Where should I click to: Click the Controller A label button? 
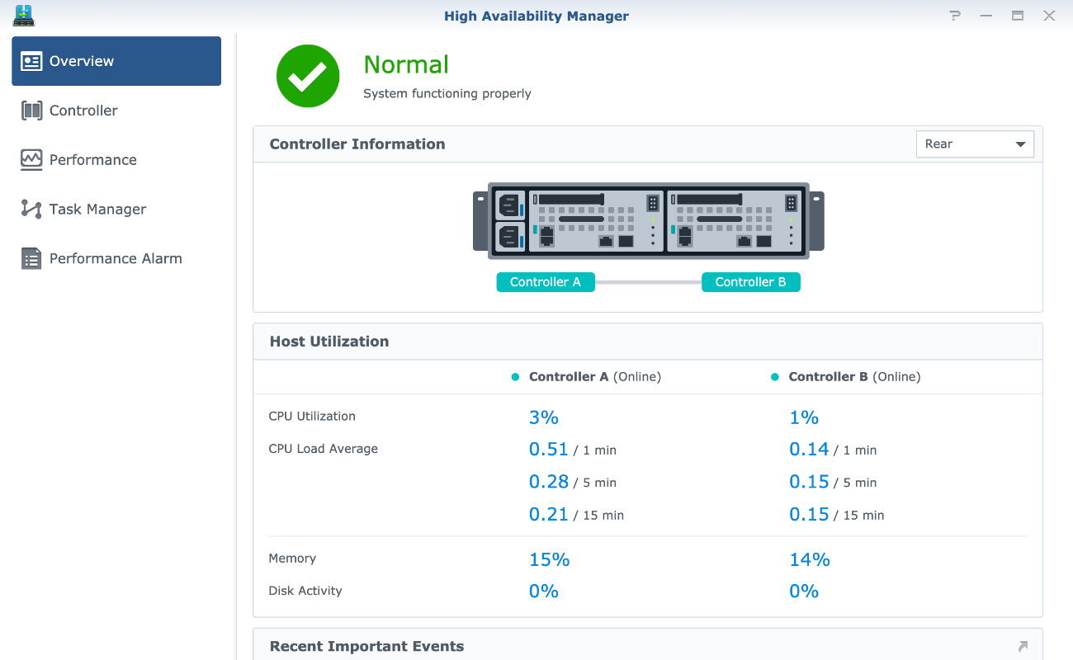click(545, 282)
